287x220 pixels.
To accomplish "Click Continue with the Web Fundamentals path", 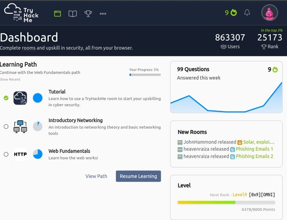I will pos(40,72).
